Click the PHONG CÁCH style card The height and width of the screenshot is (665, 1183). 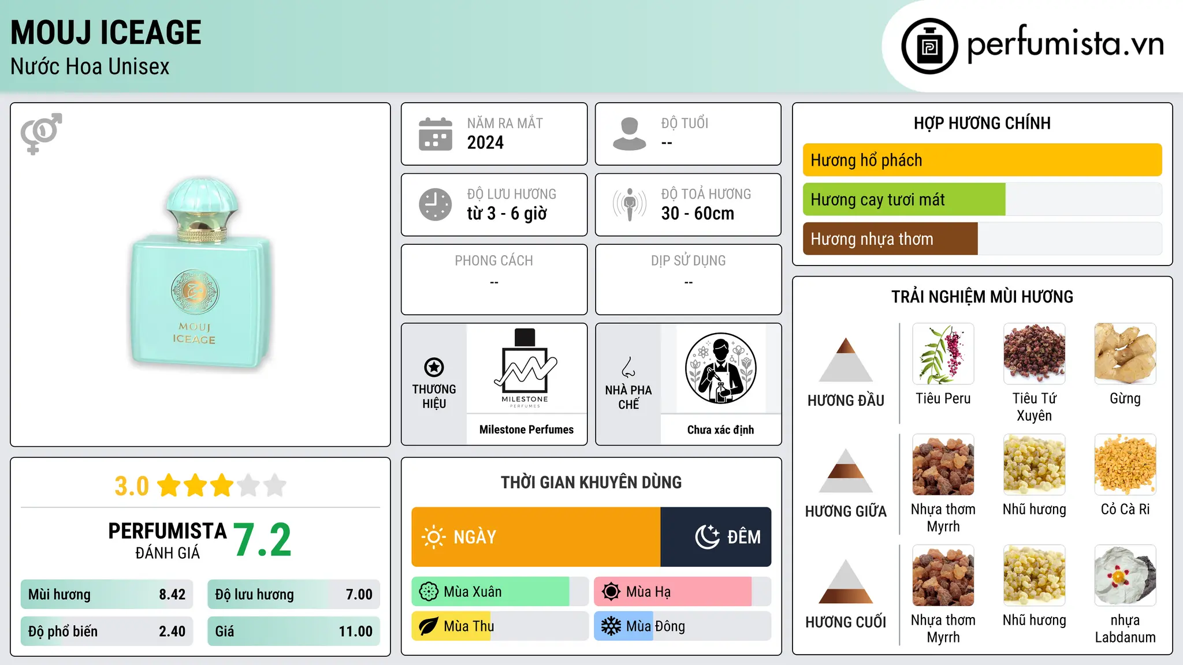pyautogui.click(x=494, y=279)
